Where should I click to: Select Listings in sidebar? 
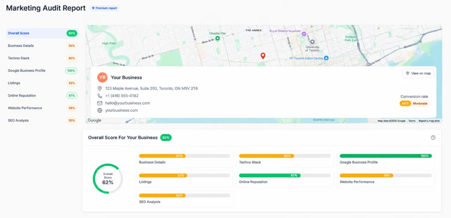42,83
